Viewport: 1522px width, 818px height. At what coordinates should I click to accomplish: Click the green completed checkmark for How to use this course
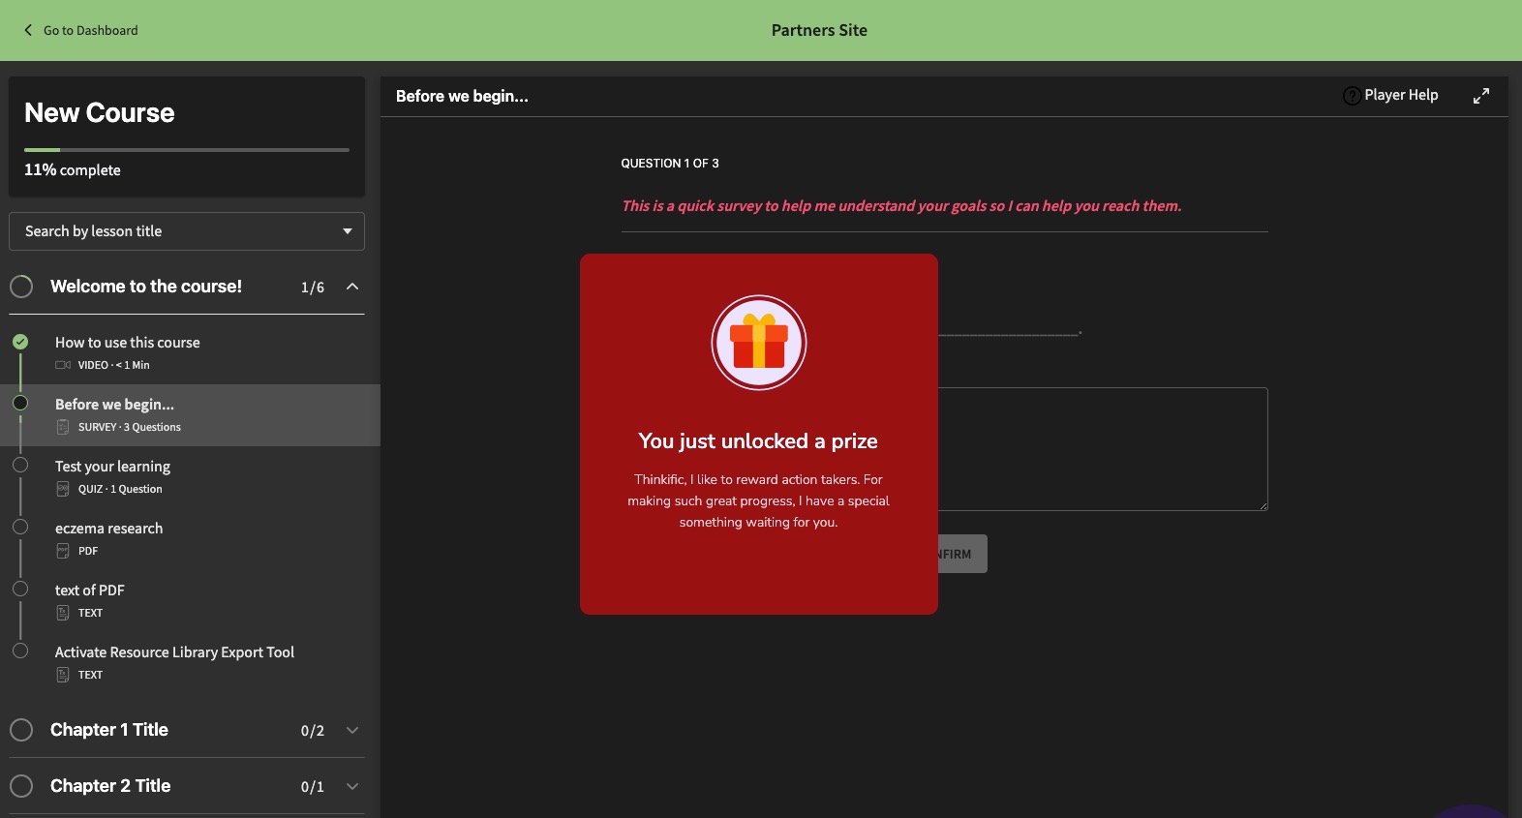(20, 342)
